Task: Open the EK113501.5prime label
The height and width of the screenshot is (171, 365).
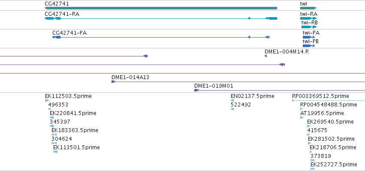Action: click(x=76, y=147)
